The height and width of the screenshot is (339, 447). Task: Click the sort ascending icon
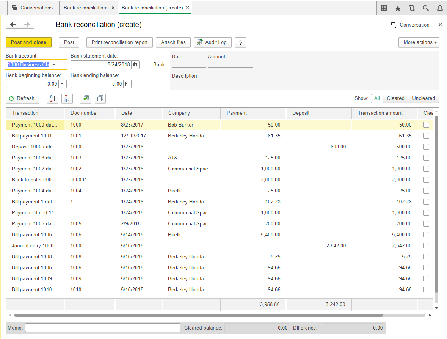pyautogui.click(x=52, y=98)
